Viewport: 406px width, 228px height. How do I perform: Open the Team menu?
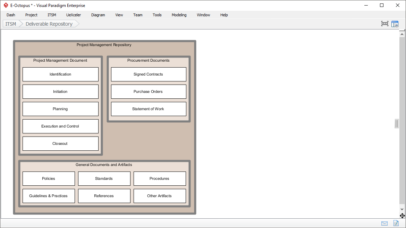click(x=138, y=15)
